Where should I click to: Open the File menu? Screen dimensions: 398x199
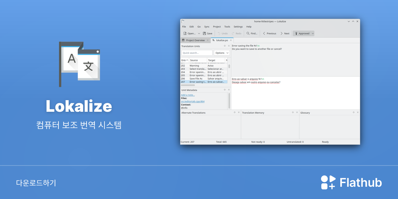click(x=184, y=27)
